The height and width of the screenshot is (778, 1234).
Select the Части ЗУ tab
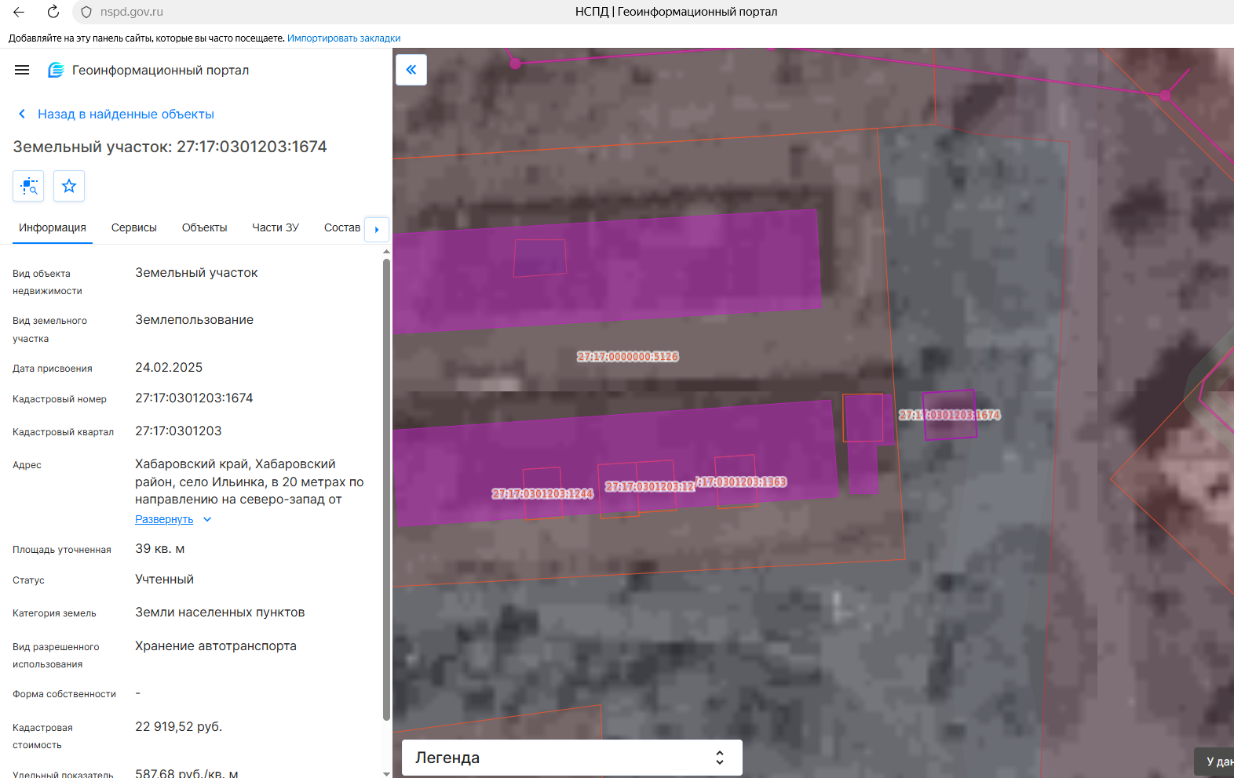tap(276, 227)
